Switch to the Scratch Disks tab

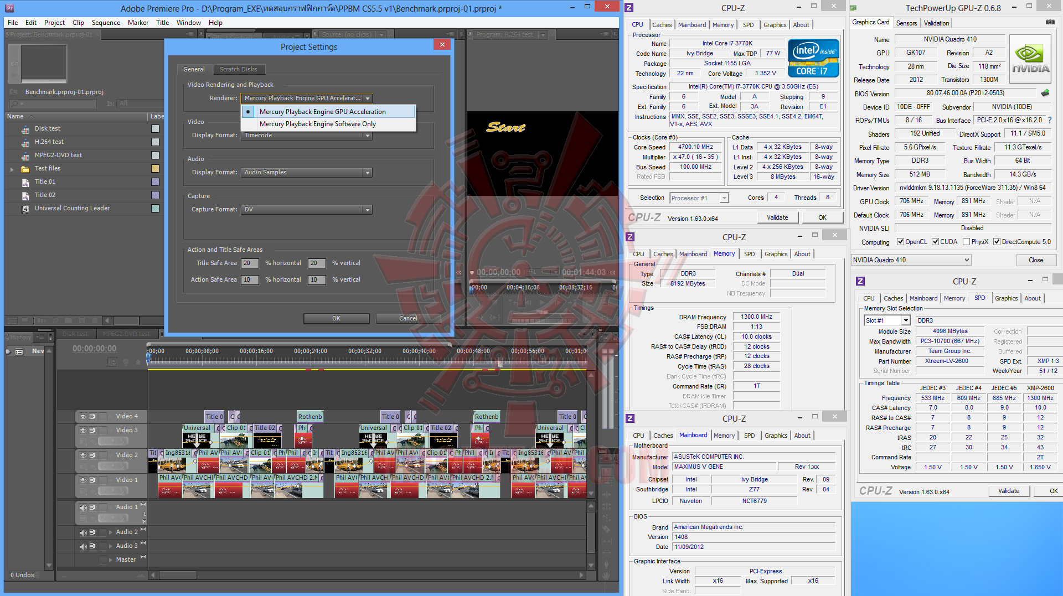238,70
